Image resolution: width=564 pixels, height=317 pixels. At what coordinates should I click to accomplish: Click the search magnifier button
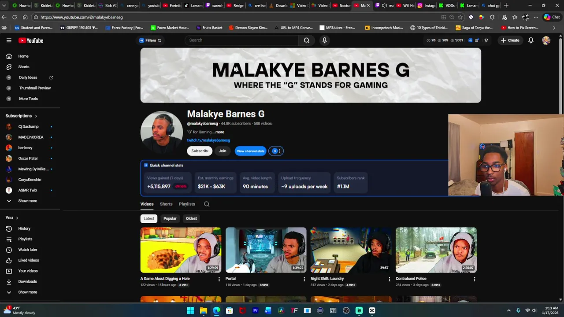(307, 40)
